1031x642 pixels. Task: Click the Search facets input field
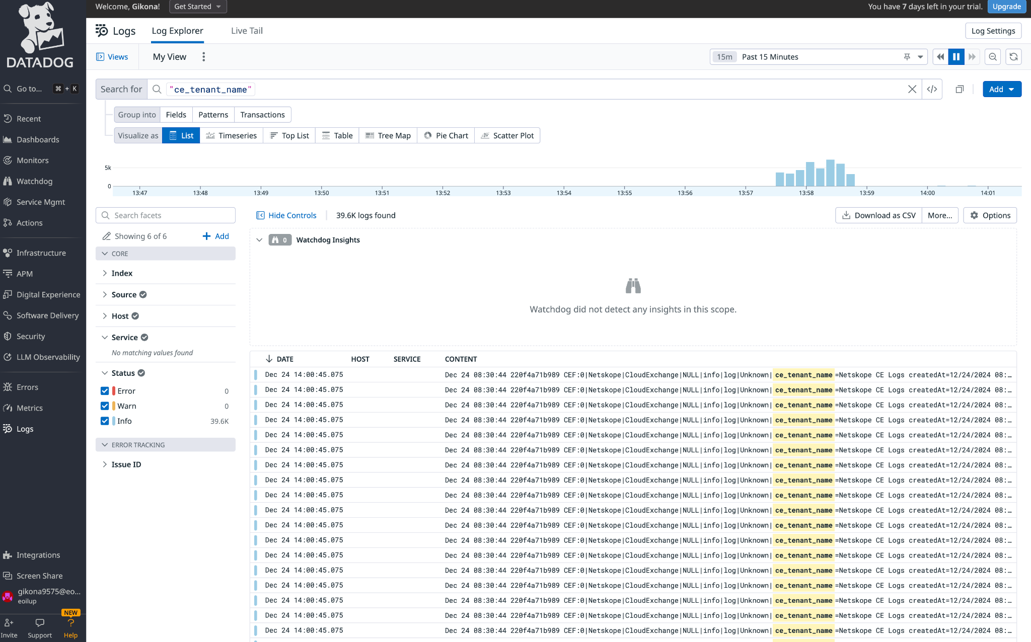click(x=166, y=215)
